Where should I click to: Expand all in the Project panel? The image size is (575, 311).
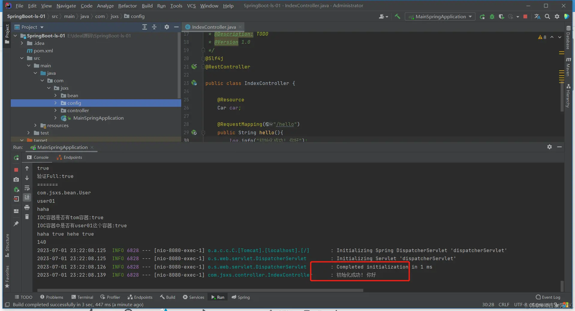[145, 27]
